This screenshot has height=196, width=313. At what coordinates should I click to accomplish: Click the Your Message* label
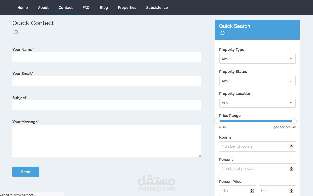coord(25,122)
